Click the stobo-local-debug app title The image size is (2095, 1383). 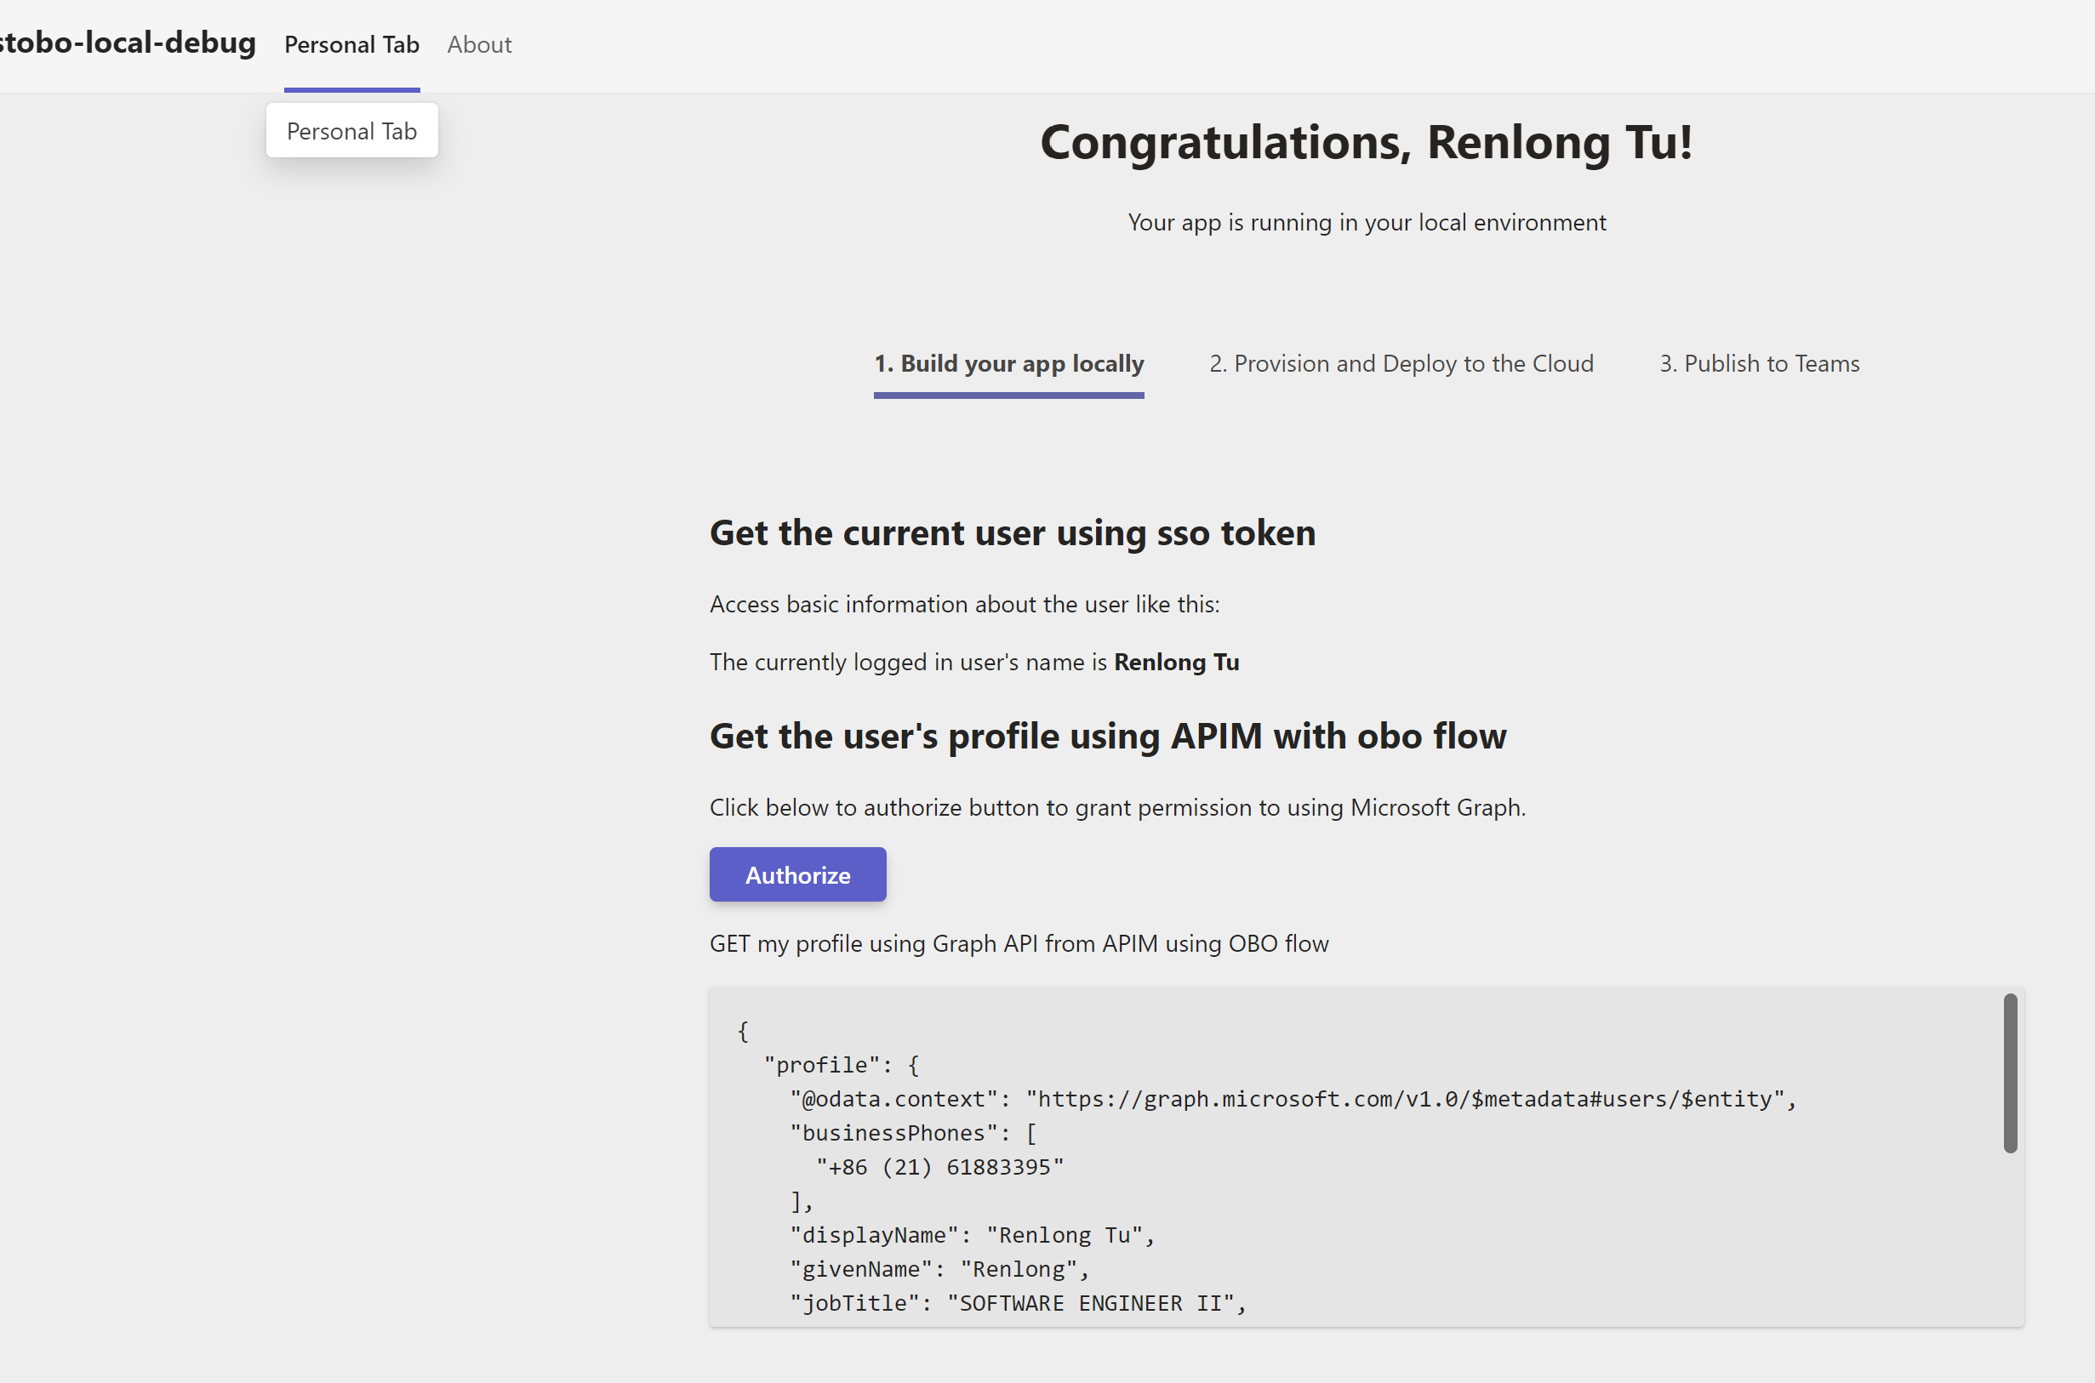[x=127, y=43]
